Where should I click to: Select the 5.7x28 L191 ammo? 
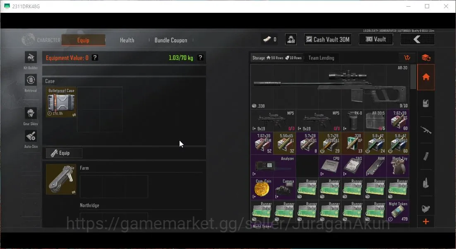[x=307, y=143]
